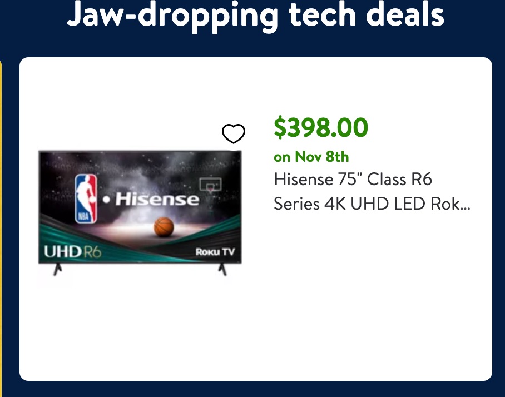Screen dimensions: 505x397
Task: Click the 'on Nov 8th' availability text
Action: (x=311, y=157)
